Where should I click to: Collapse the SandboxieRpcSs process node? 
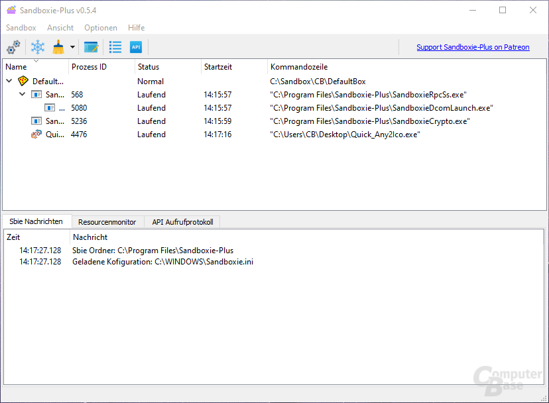(22, 94)
